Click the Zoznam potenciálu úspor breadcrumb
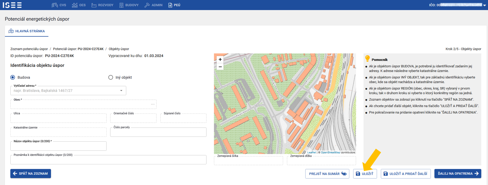Viewport: 488px width, 185px height. [x=29, y=49]
